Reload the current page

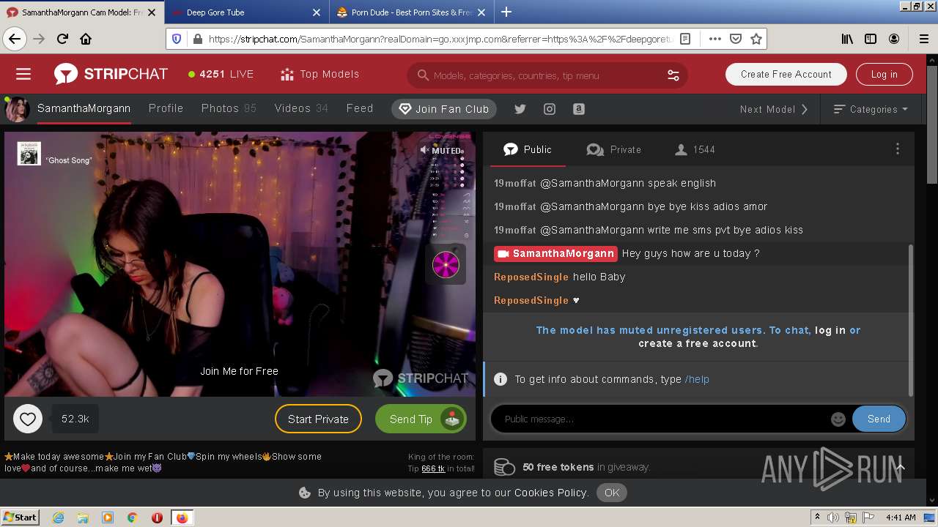click(x=62, y=39)
